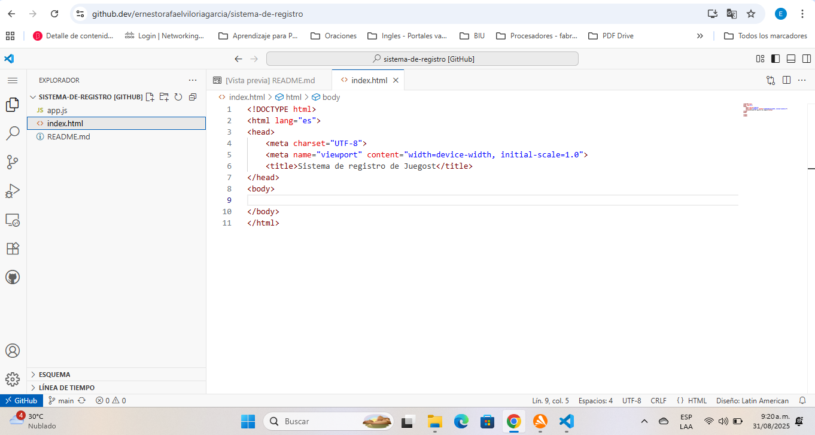Place cursor on empty line 9
The width and height of the screenshot is (815, 435).
pyautogui.click(x=492, y=200)
